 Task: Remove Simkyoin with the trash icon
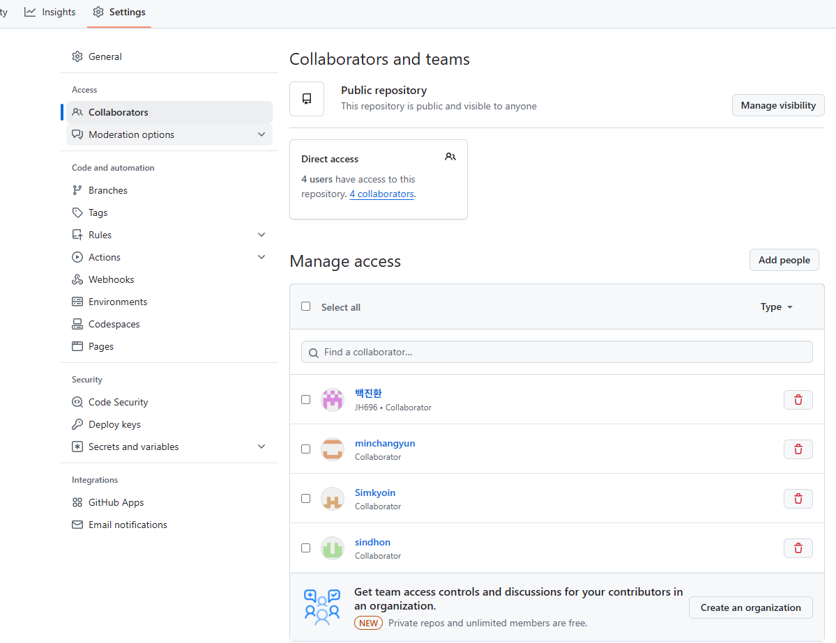(x=798, y=499)
